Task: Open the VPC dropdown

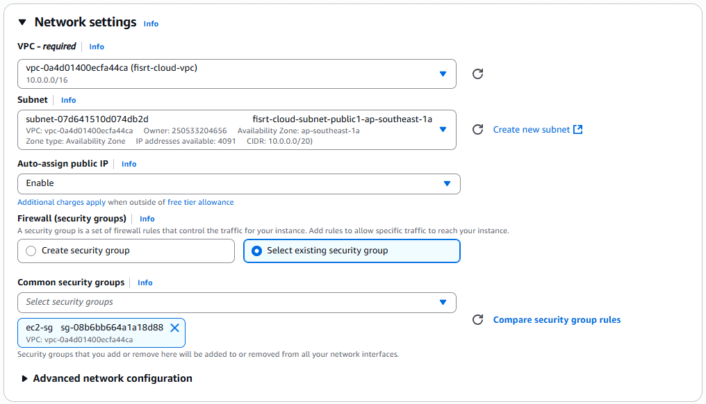Action: 443,74
